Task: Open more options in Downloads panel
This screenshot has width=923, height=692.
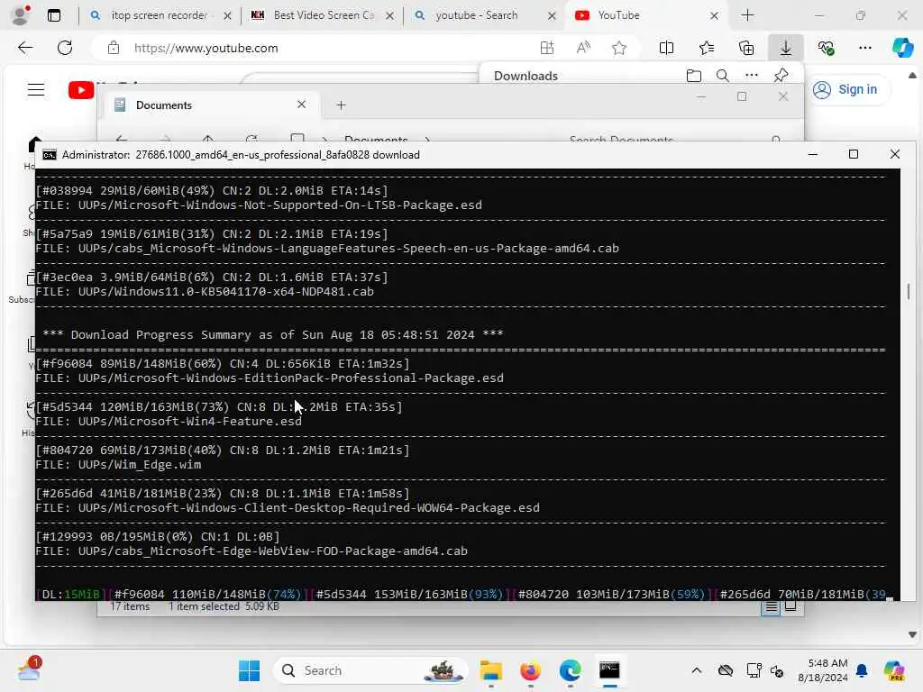Action: coord(751,76)
